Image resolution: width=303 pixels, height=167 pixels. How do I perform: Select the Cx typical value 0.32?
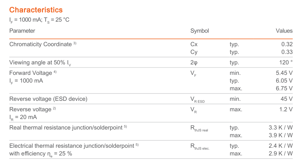(287, 44)
